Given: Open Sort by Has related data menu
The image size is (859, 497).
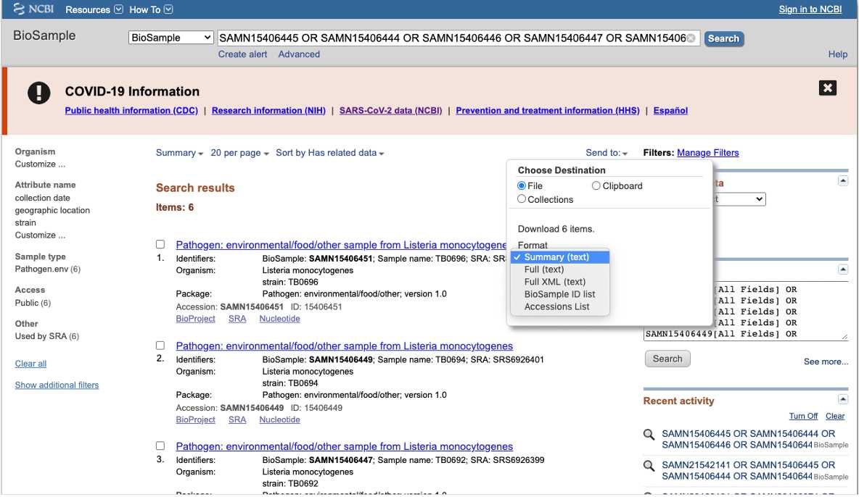Looking at the screenshot, I should [x=329, y=153].
